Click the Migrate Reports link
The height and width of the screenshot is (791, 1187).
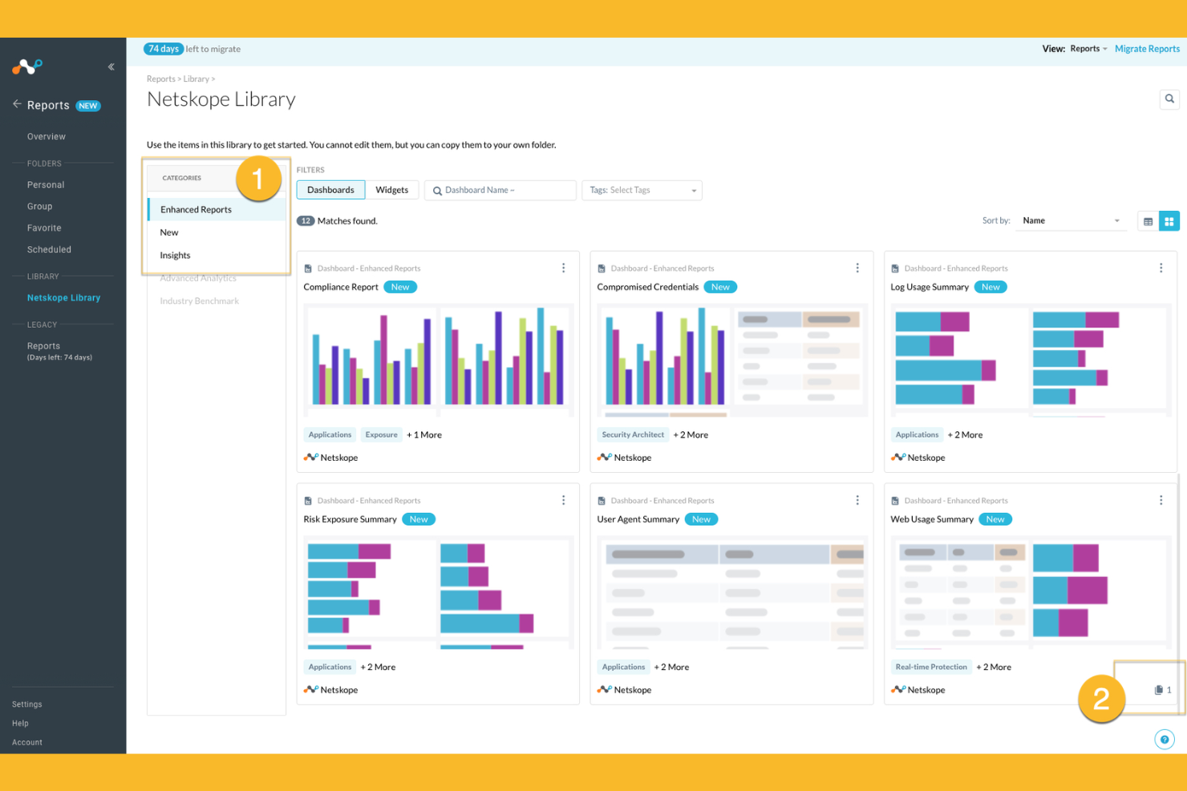point(1147,48)
